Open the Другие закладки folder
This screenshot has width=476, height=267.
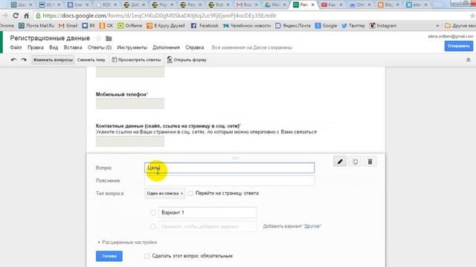click(460, 26)
